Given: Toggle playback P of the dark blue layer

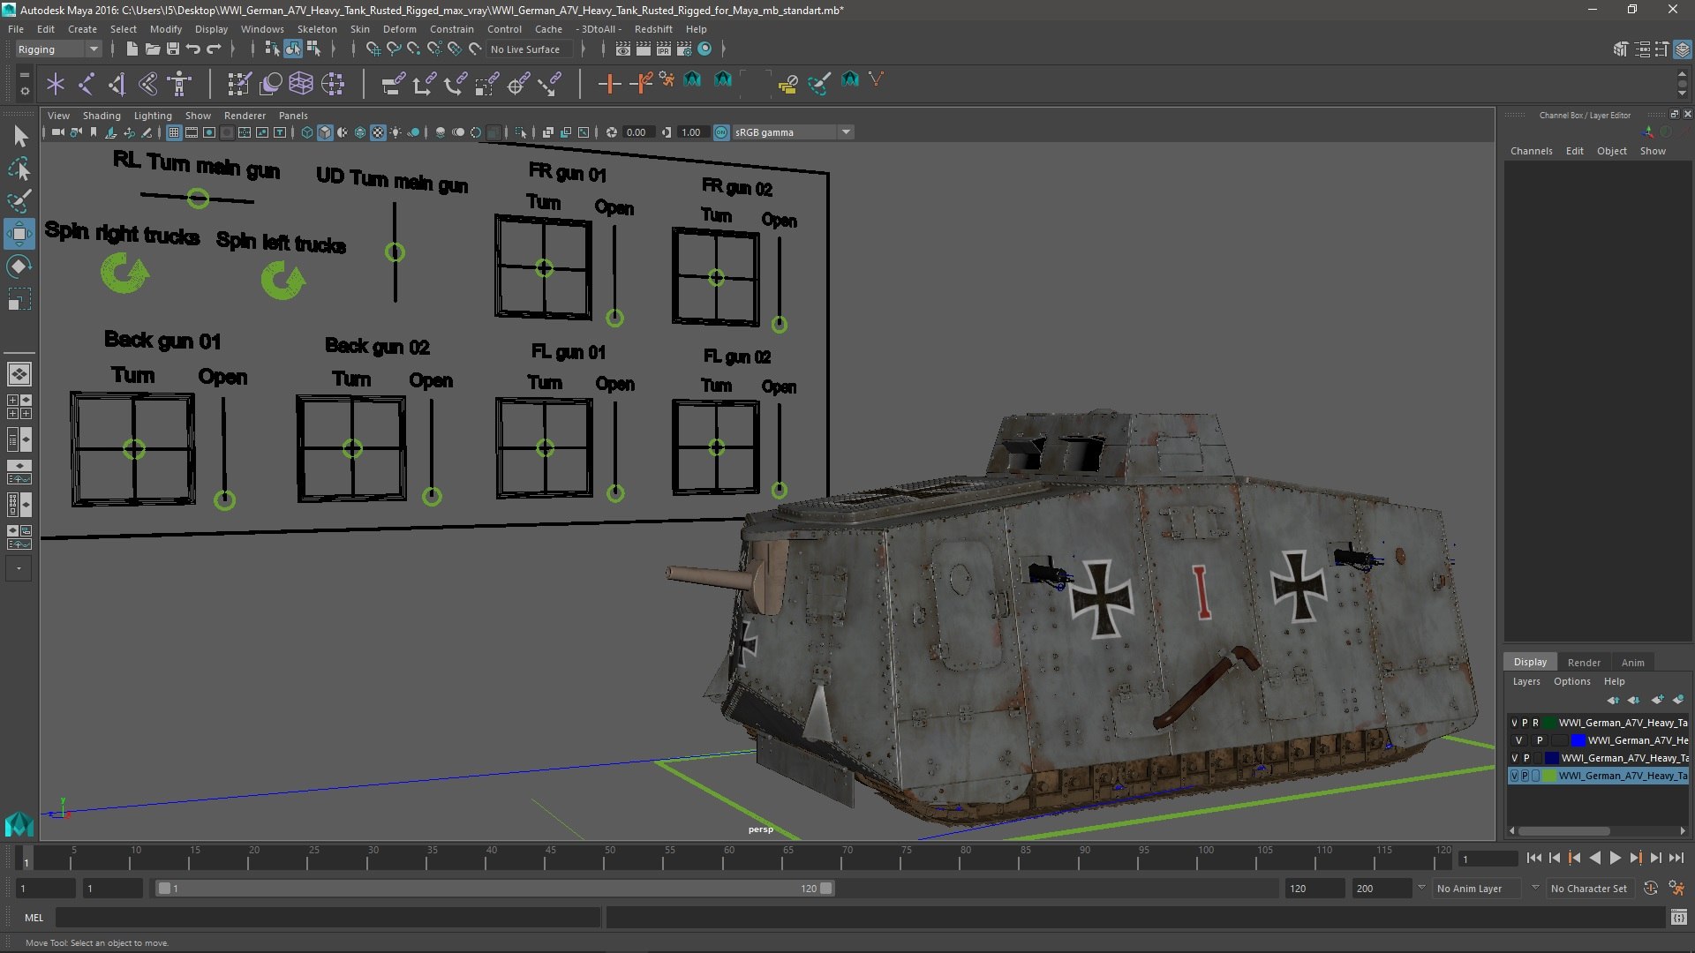Looking at the screenshot, I should coord(1526,758).
